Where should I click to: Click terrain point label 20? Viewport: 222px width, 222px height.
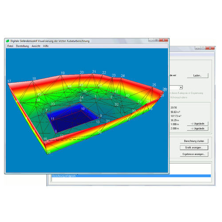82,72
